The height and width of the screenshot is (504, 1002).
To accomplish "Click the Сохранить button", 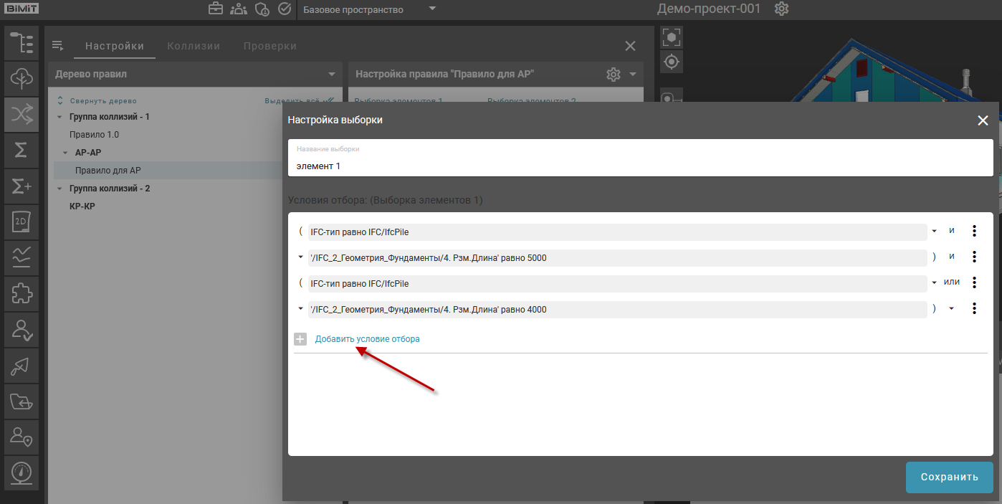I will [x=949, y=477].
